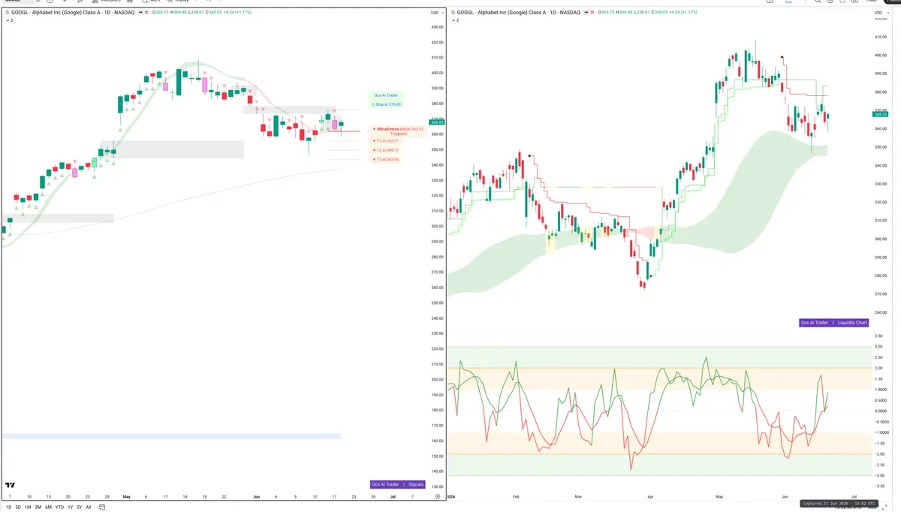Click the right chart market status flag icons

[589, 13]
